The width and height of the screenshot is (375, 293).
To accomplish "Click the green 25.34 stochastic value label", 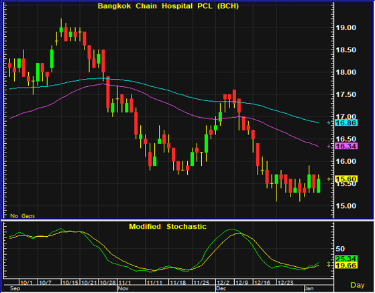I will (346, 259).
